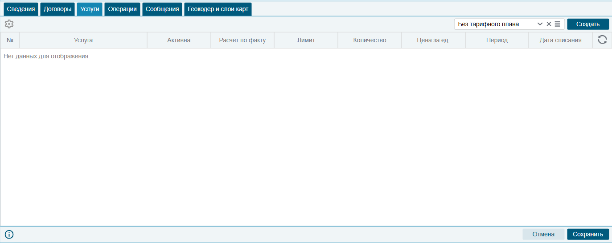Open the info icon at bottom left
Screen dimensions: 612x243
pyautogui.click(x=9, y=234)
